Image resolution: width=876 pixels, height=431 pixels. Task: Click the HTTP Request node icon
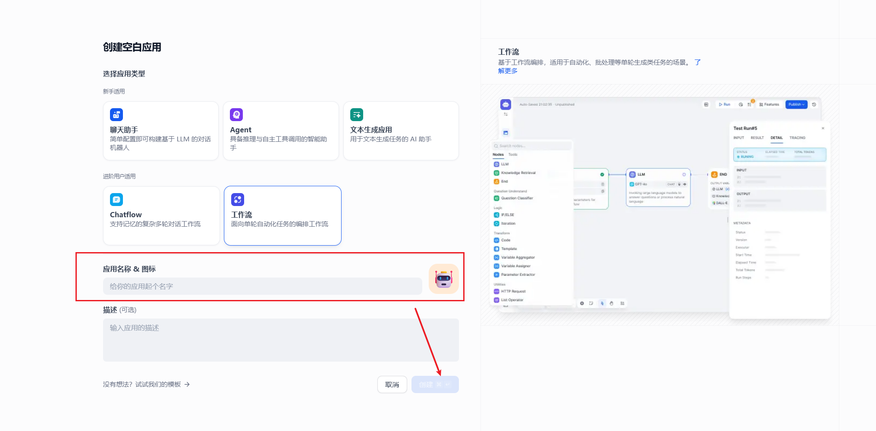tap(496, 291)
